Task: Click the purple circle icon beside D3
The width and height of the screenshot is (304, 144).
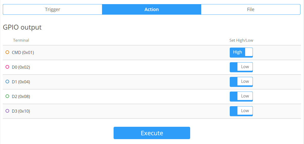Action: (7, 111)
